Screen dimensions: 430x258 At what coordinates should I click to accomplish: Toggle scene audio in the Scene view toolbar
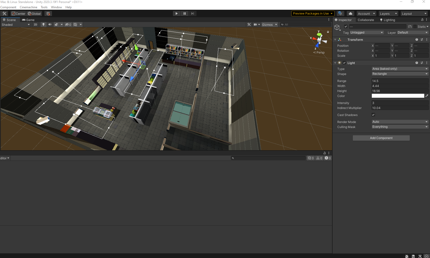coord(50,24)
